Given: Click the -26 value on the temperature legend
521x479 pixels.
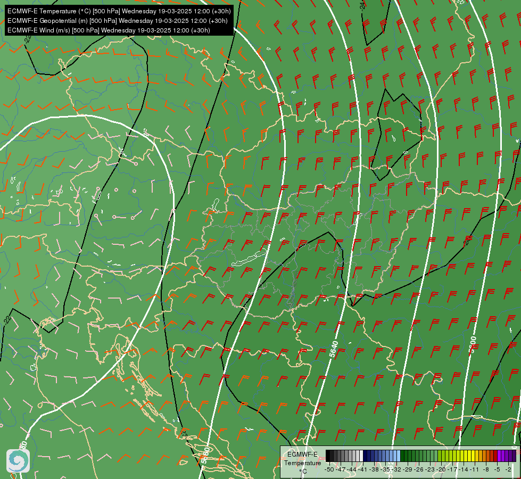Looking at the screenshot, I should click(419, 470).
